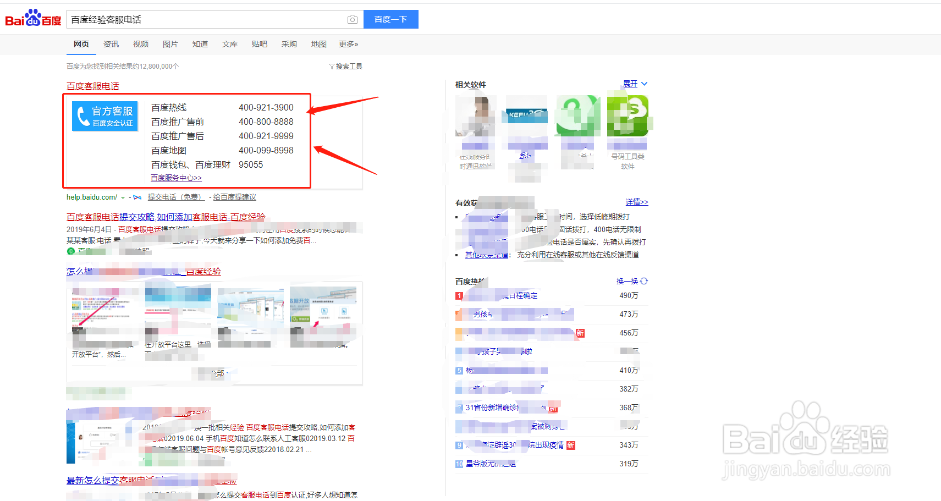Expand the 相关软件 section with 展开
Screen dimensions: 941x501
click(x=635, y=84)
